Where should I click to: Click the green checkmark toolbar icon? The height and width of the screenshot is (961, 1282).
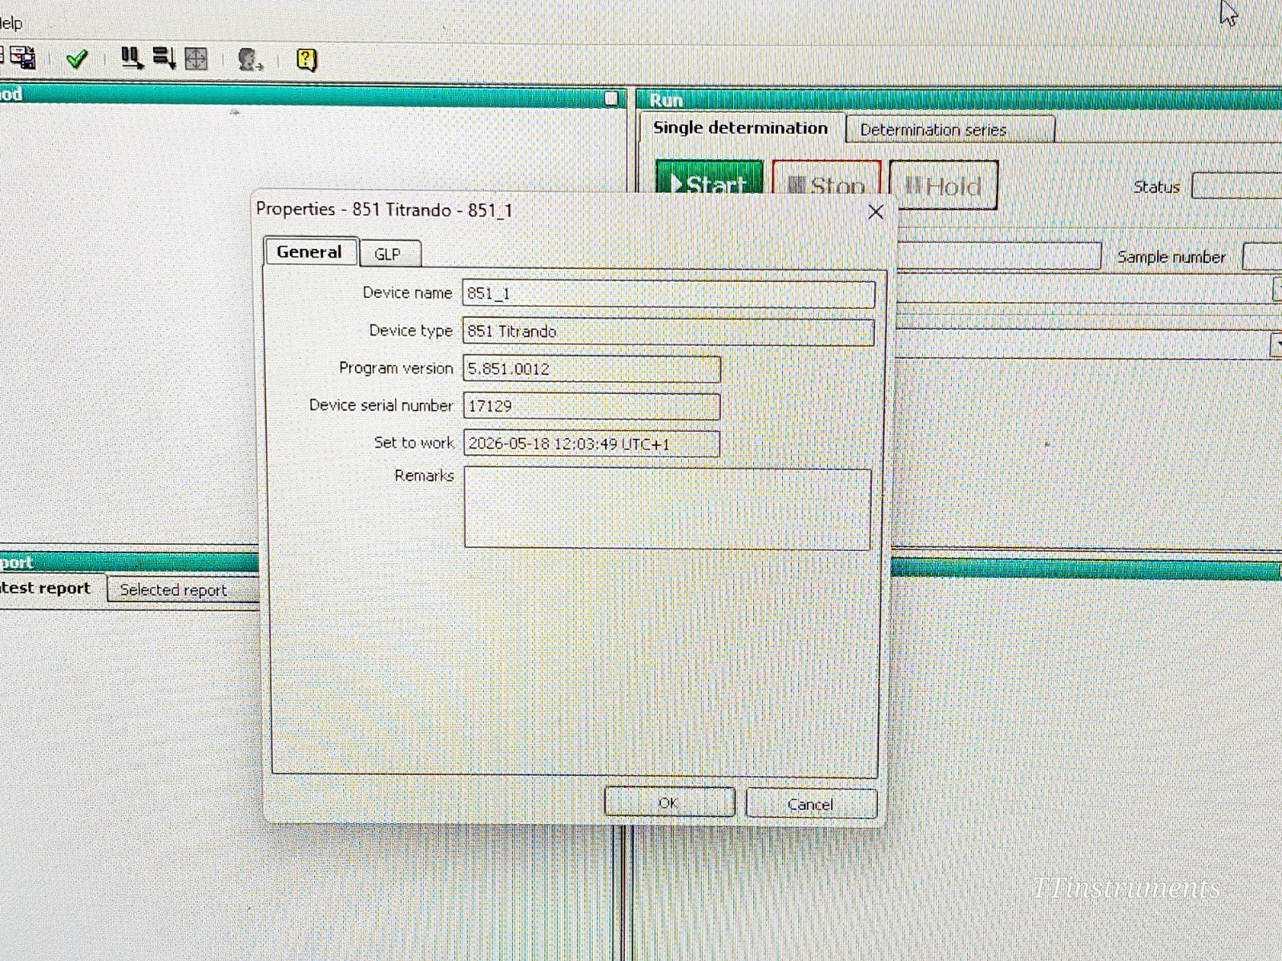(77, 59)
